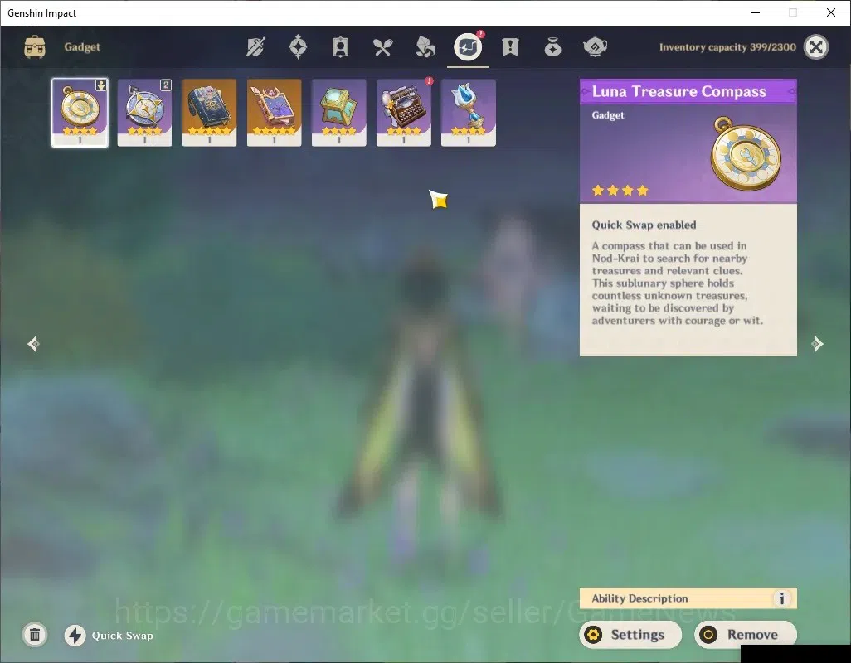Screen dimensions: 851x663
Task: Open the Character Development Items tab
Action: 340,47
